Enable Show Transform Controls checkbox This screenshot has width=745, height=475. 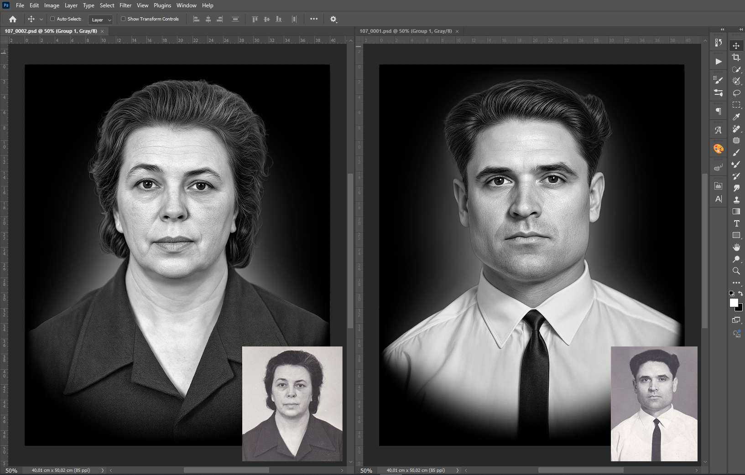[x=123, y=19]
